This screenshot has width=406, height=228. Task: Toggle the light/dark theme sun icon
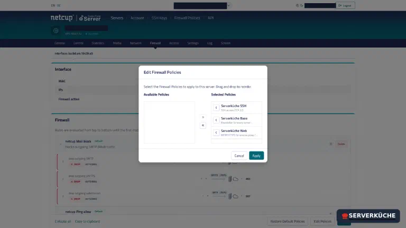click(x=297, y=5)
